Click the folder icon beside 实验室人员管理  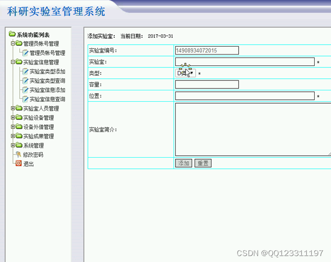pos(19,108)
